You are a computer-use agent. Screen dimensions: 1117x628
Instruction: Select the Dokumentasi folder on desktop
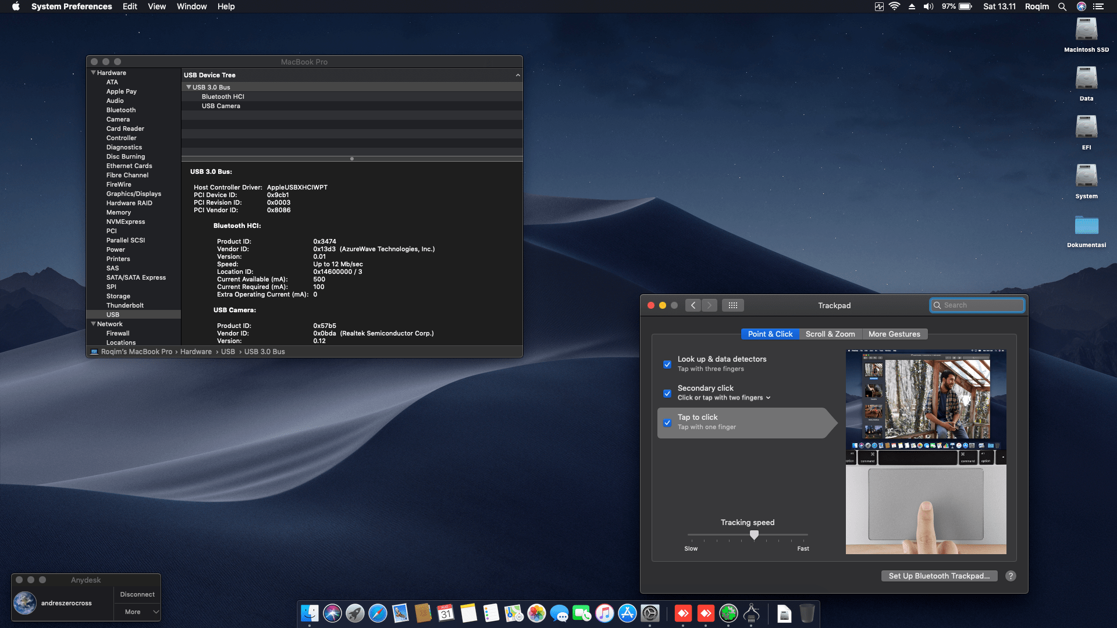coord(1086,231)
